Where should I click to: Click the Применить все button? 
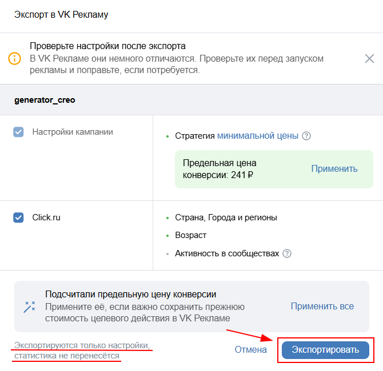322,307
